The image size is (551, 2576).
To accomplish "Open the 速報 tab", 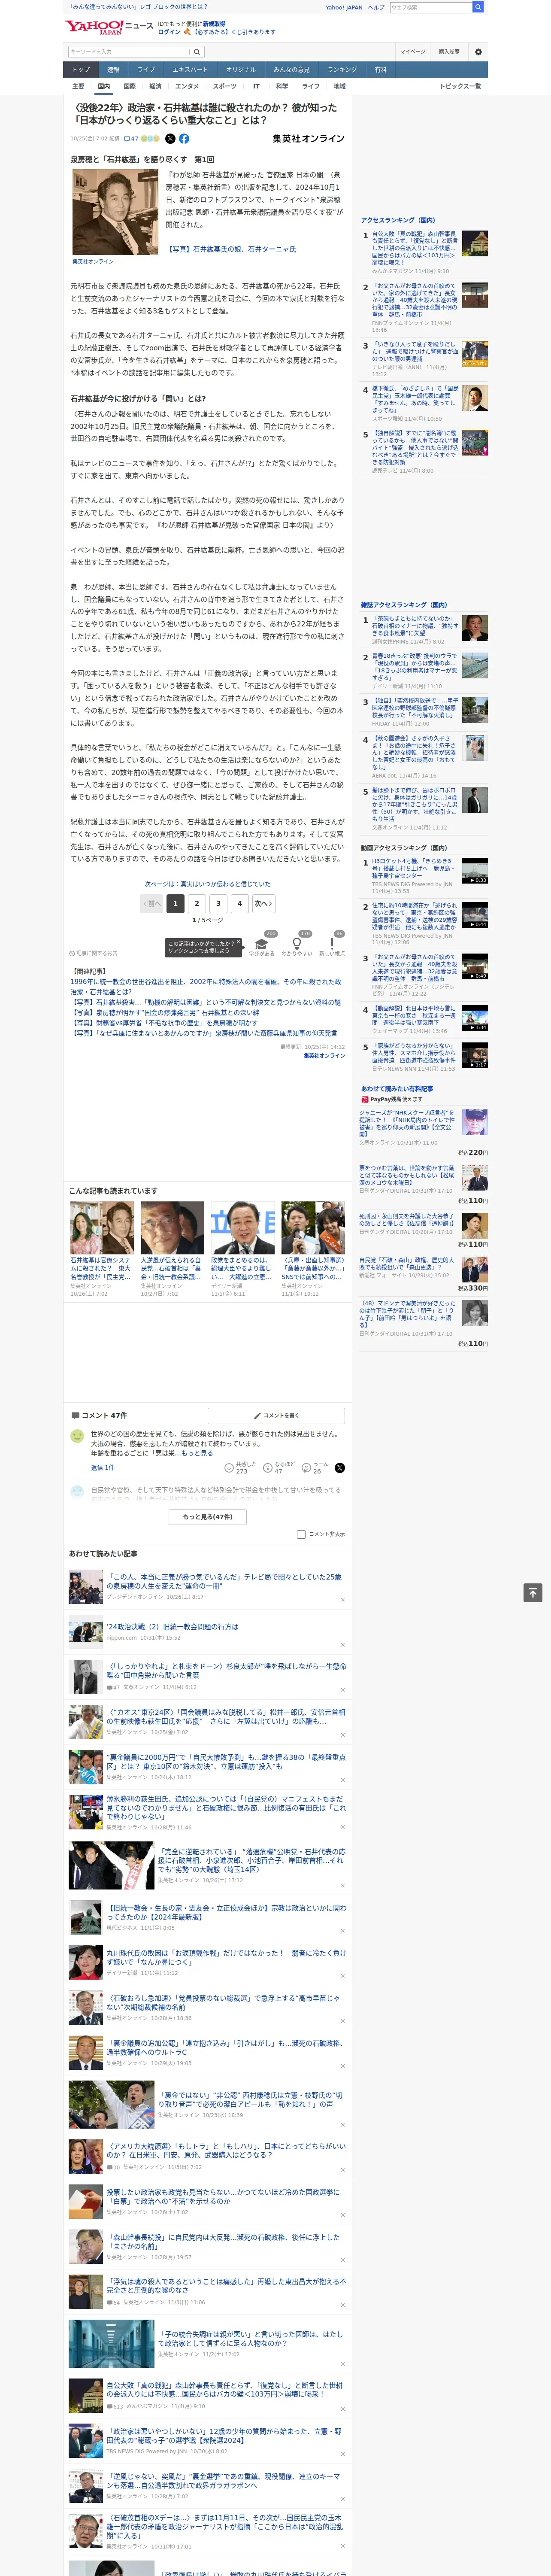I will (x=113, y=70).
